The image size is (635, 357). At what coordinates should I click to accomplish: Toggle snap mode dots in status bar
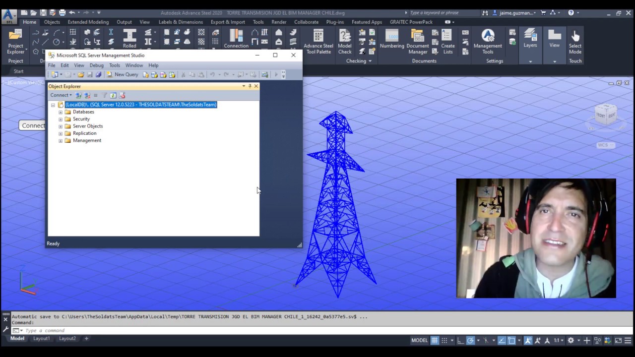[x=445, y=340]
